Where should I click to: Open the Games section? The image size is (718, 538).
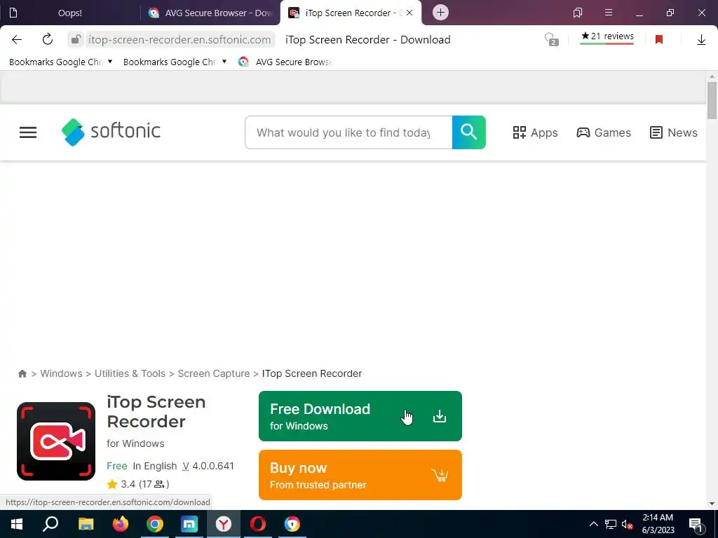pos(604,132)
